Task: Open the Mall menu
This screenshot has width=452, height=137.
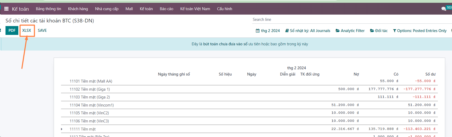Action: click(129, 9)
